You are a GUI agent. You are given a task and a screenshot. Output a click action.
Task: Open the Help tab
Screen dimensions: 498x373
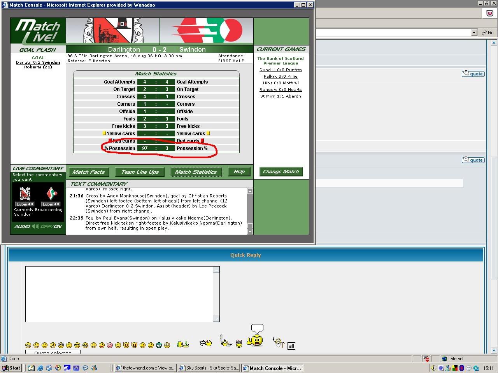pyautogui.click(x=239, y=172)
